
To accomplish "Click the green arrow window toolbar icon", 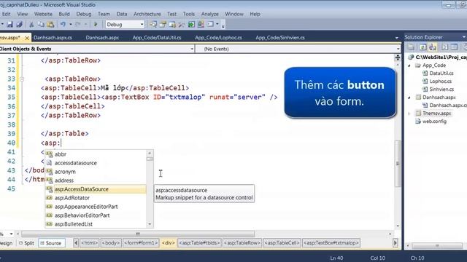I will 191,24.
